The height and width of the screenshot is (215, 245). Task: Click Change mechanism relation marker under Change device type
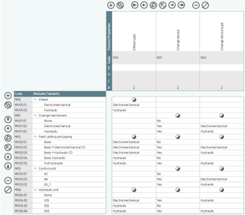(221, 115)
